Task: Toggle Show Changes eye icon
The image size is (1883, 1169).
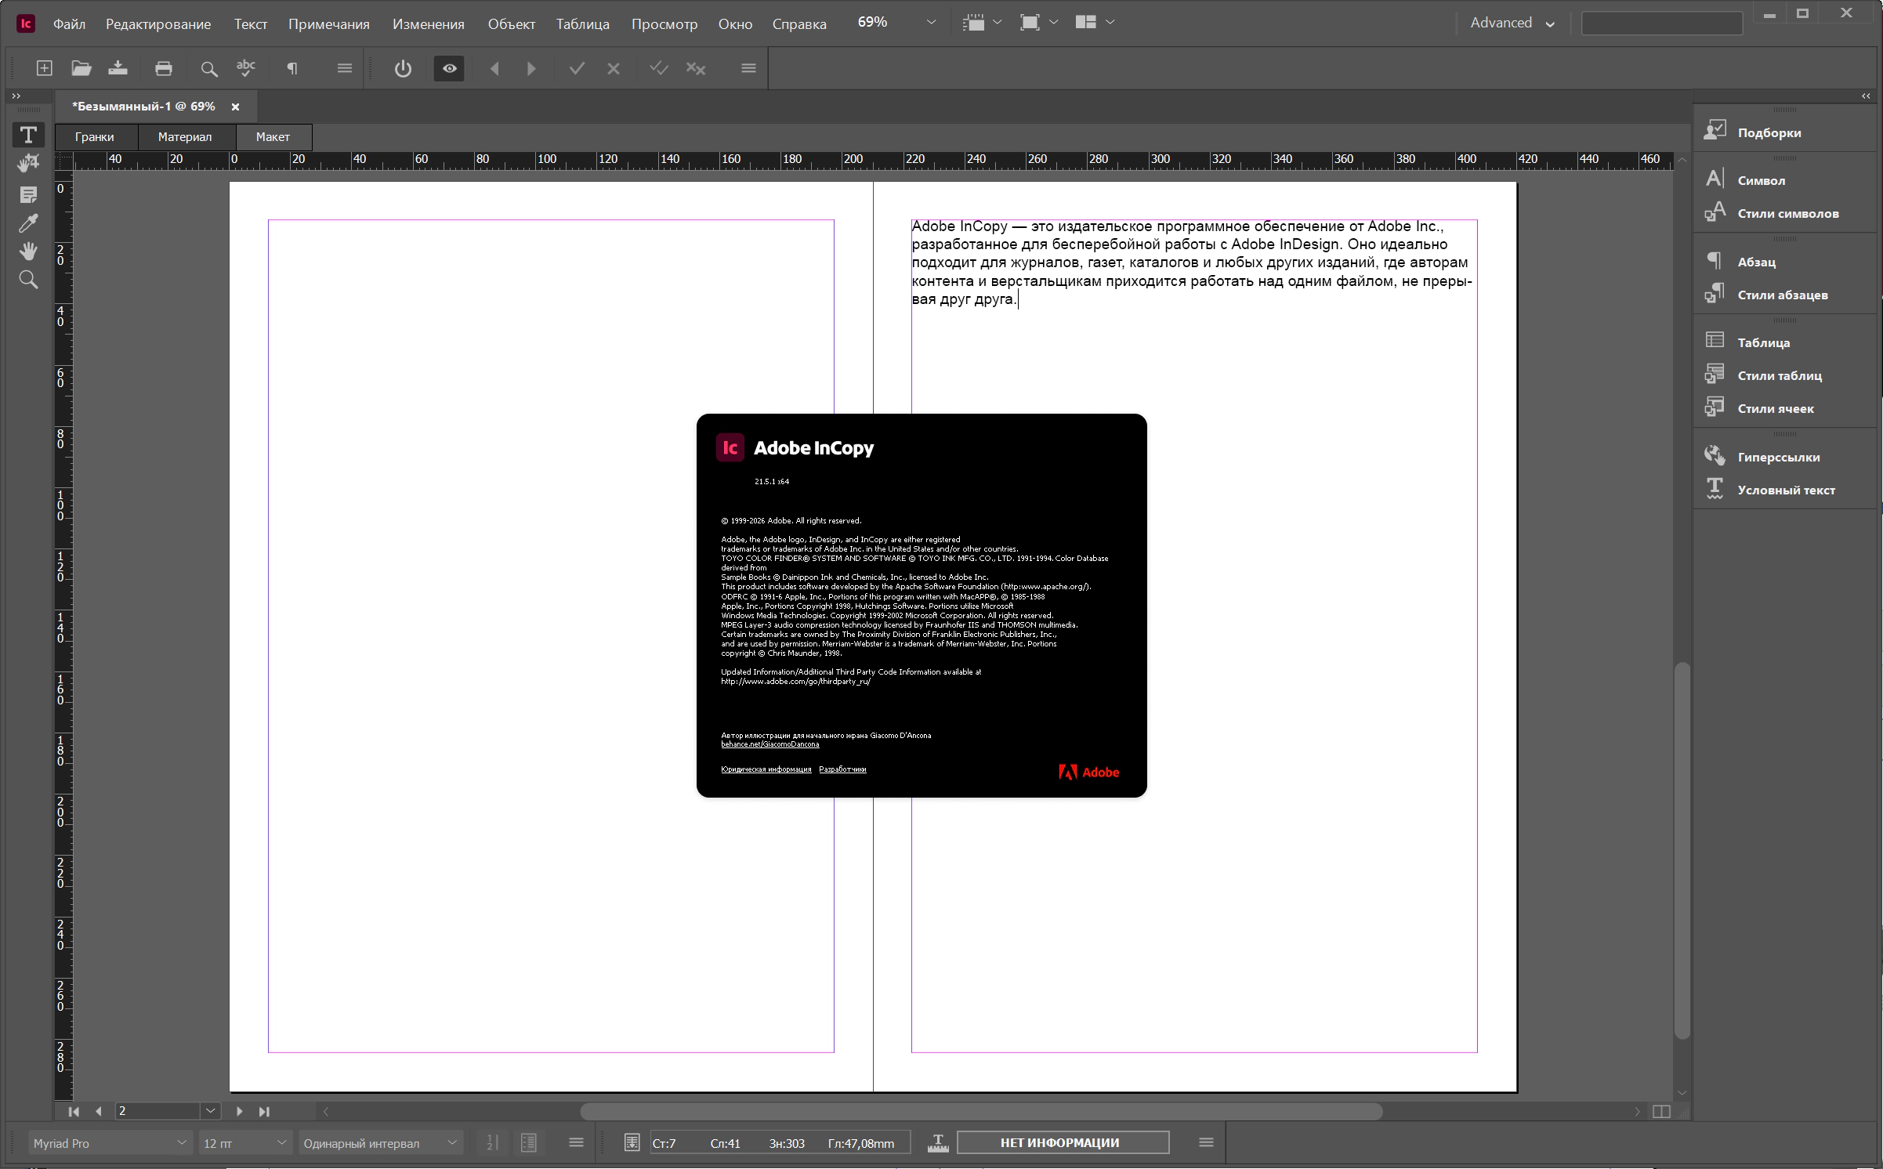Action: [449, 69]
